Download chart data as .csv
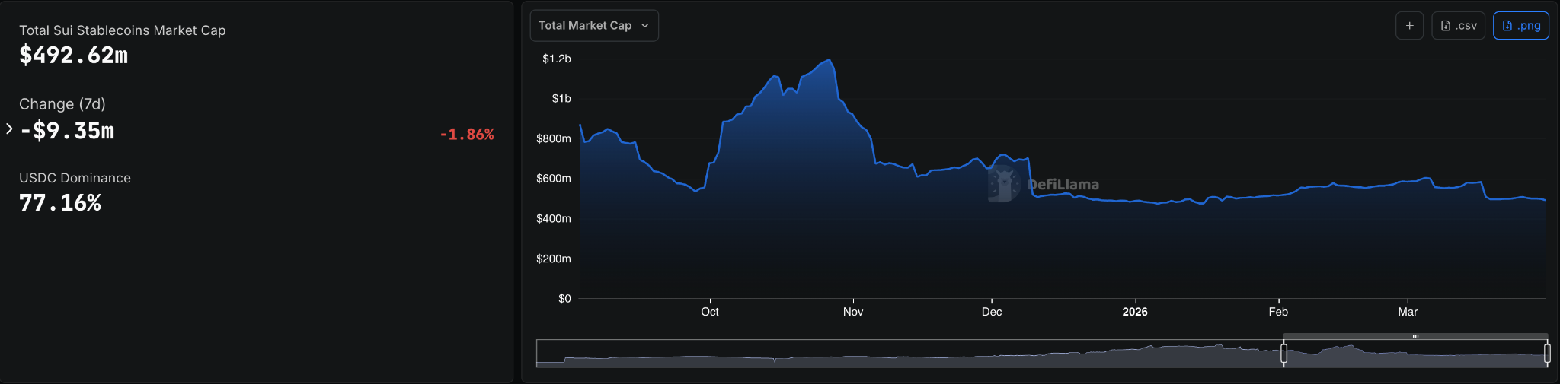Screen dimensions: 1560x384 1459,26
